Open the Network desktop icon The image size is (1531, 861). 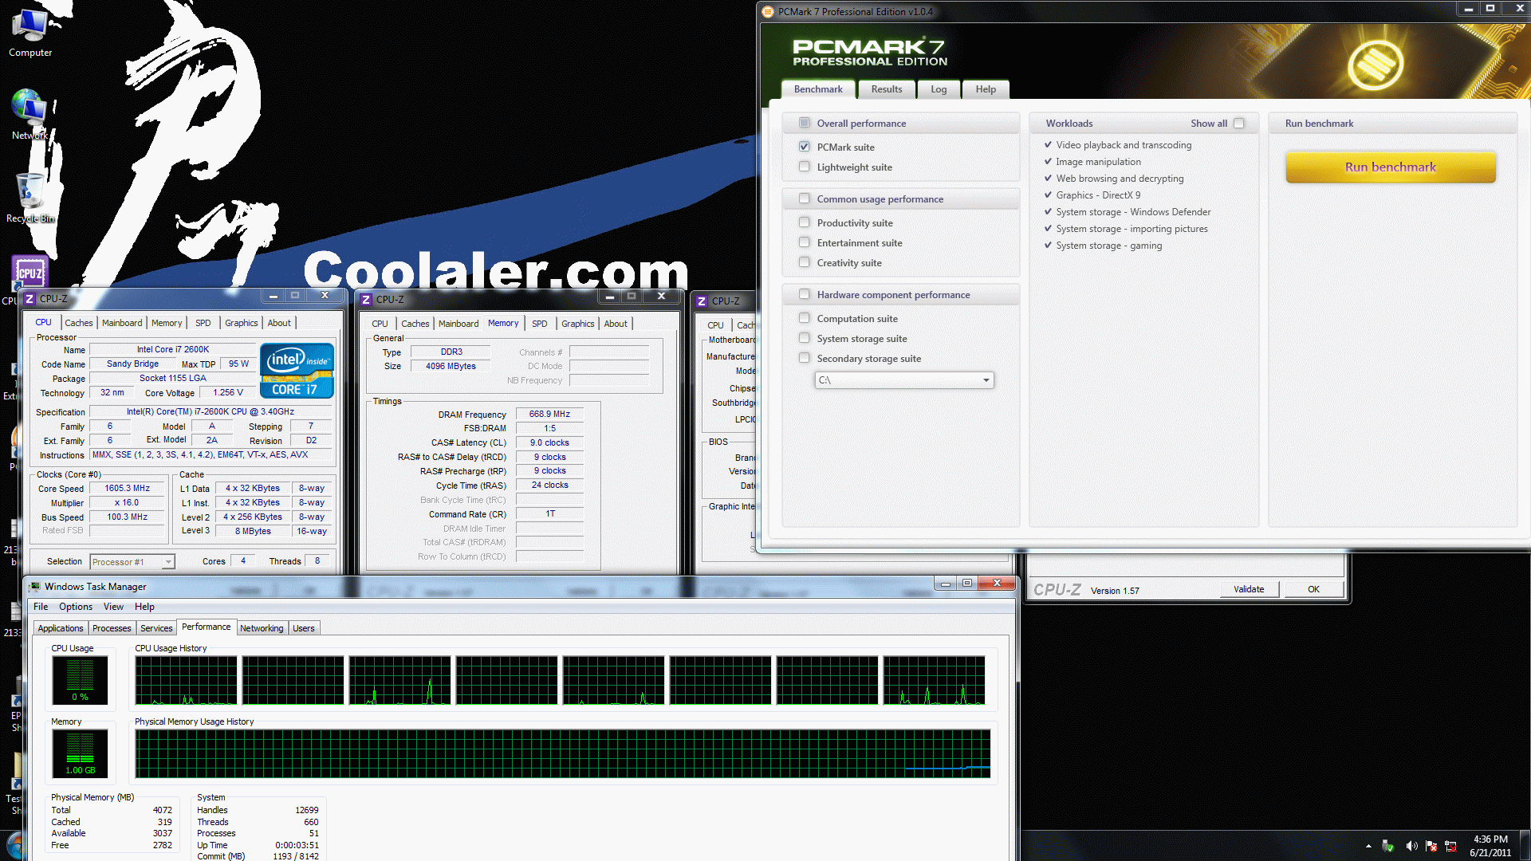click(30, 114)
